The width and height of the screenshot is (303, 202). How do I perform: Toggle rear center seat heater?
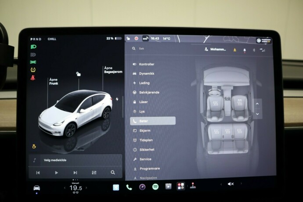(x=228, y=131)
